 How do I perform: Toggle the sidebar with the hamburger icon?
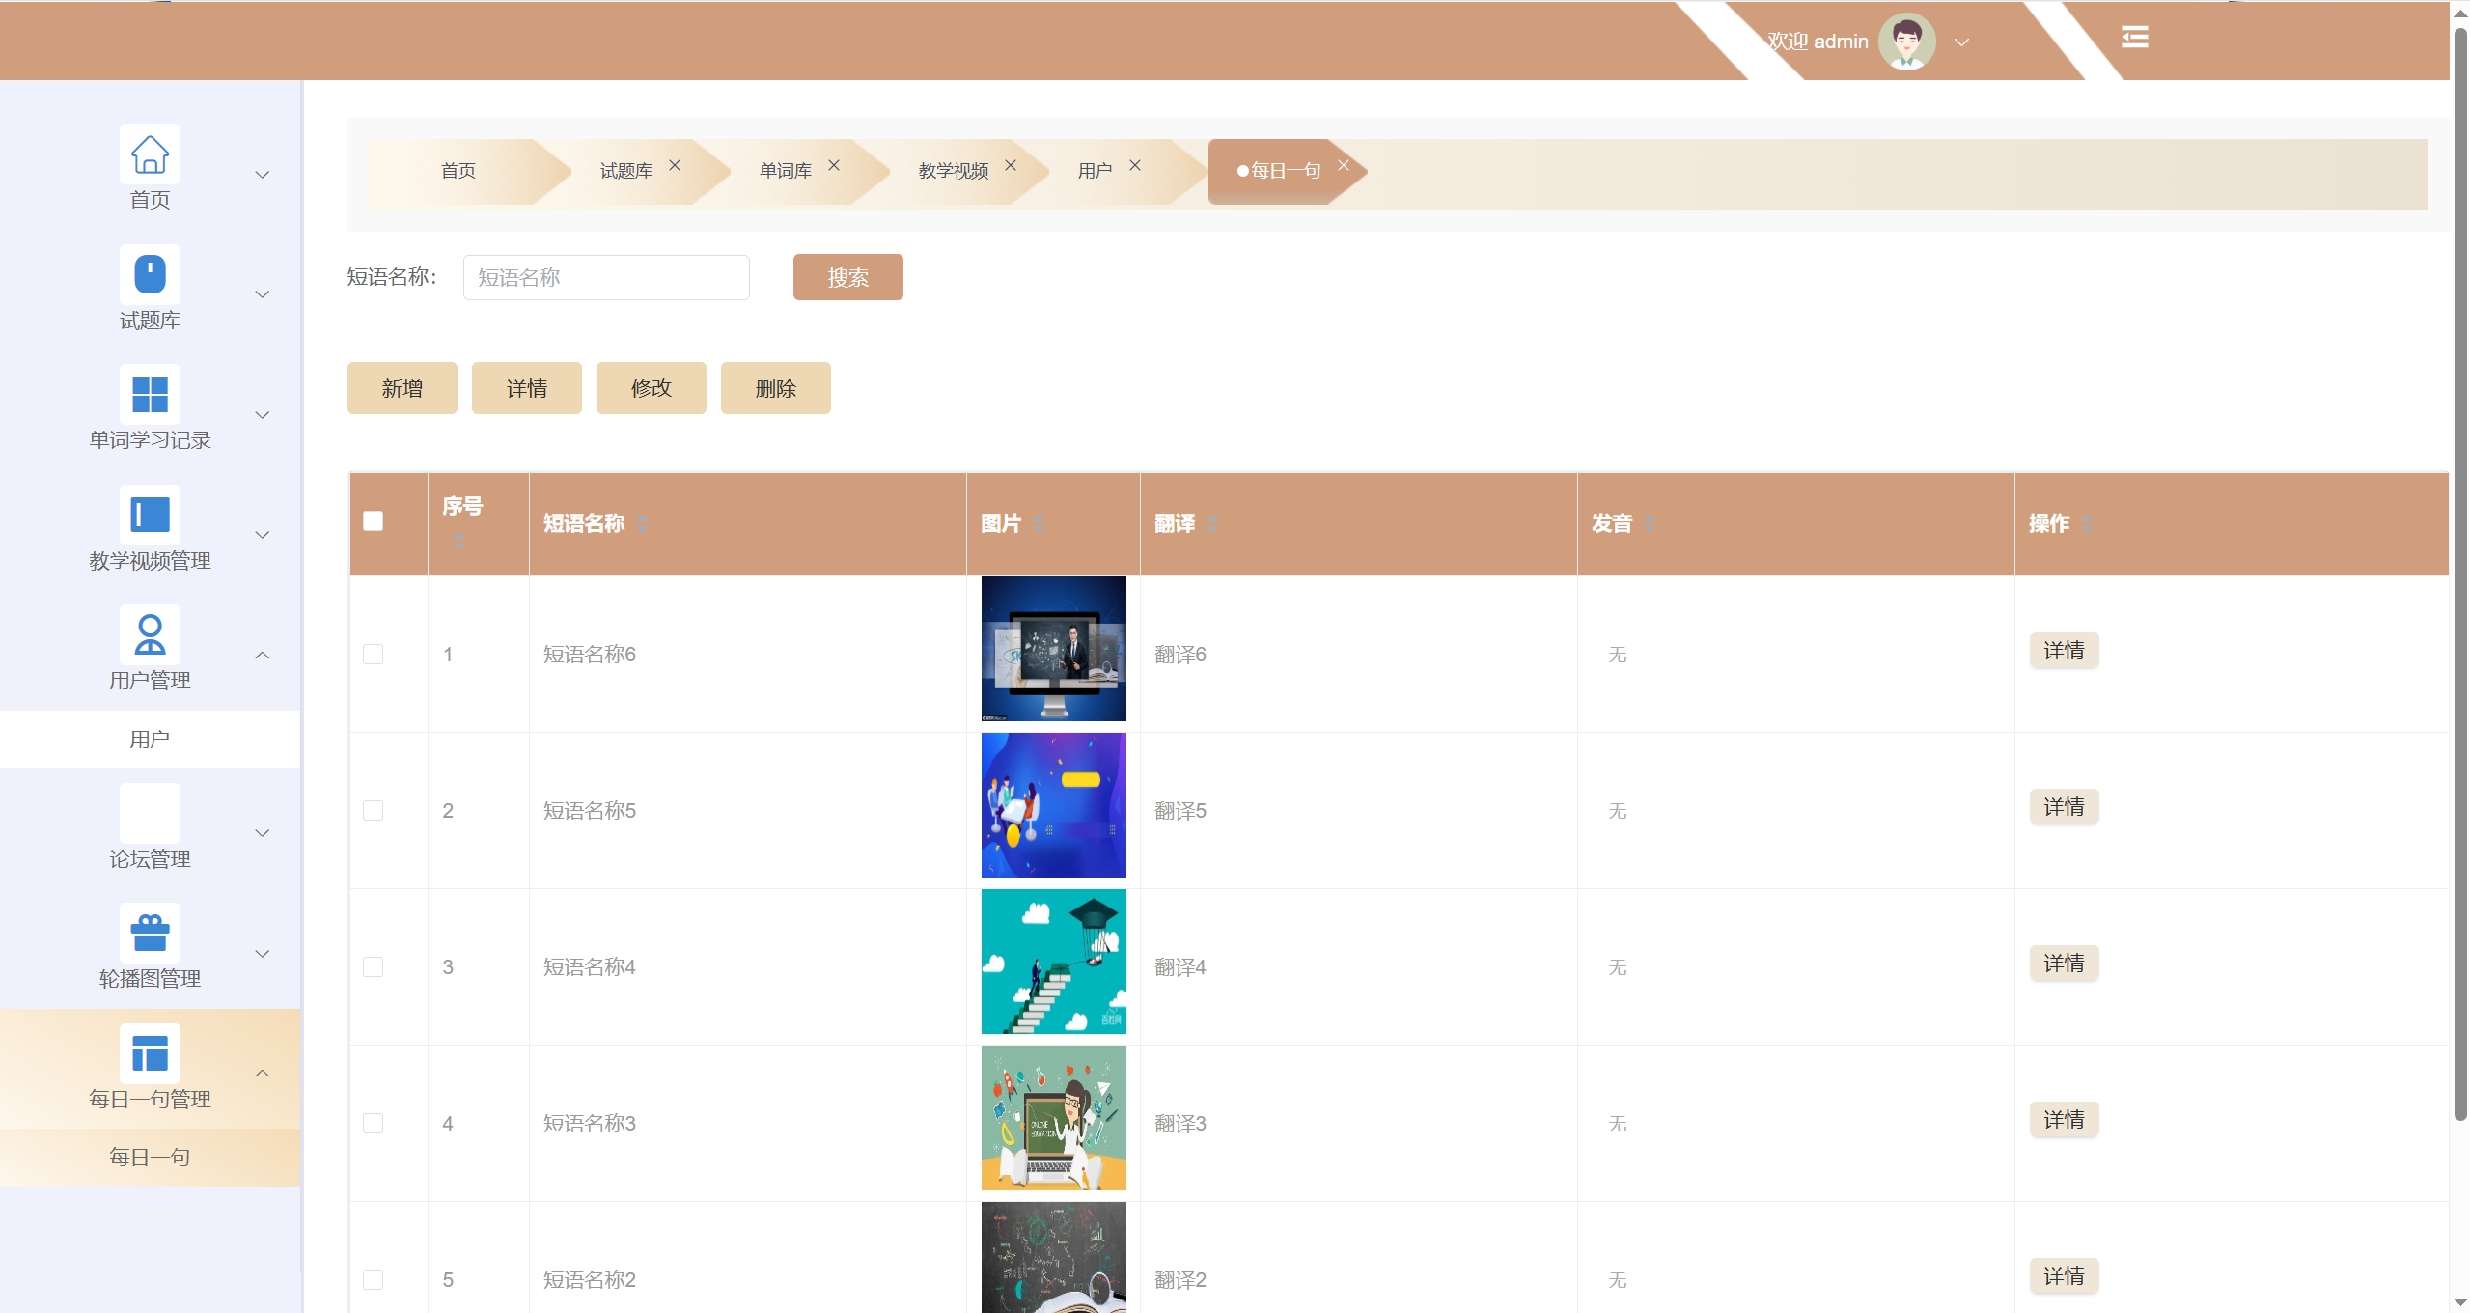coord(2134,37)
